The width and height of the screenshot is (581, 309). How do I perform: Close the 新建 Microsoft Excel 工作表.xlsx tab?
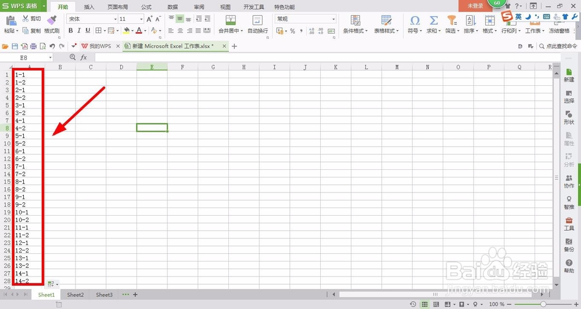224,46
